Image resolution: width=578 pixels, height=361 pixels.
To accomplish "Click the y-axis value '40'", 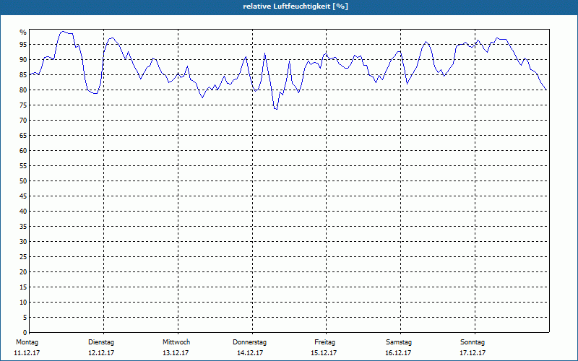I will pyautogui.click(x=23, y=212).
